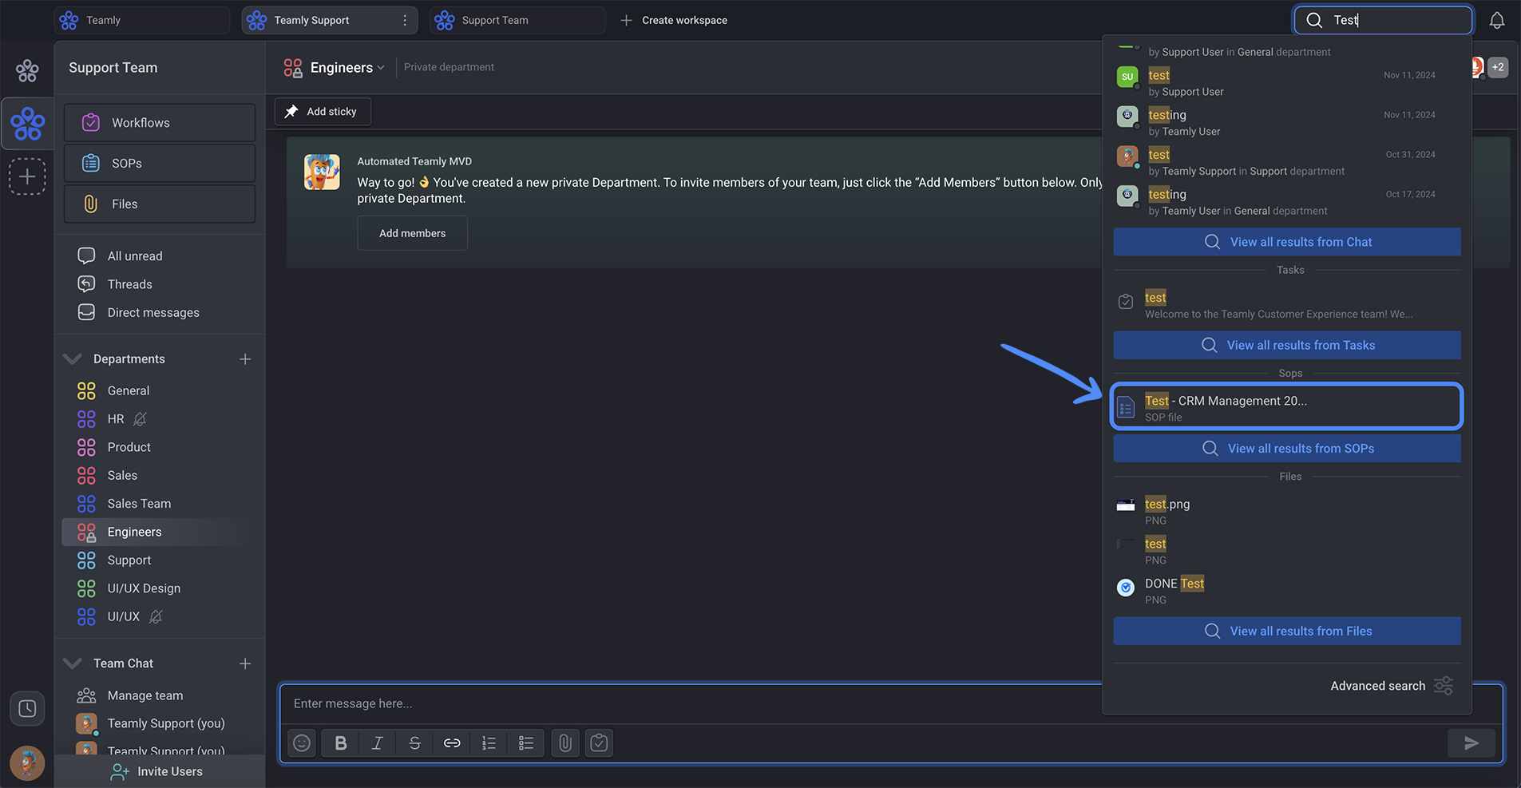Viewport: 1521px width, 788px height.
Task: Open Teamly Support tab options menu
Action: point(405,21)
